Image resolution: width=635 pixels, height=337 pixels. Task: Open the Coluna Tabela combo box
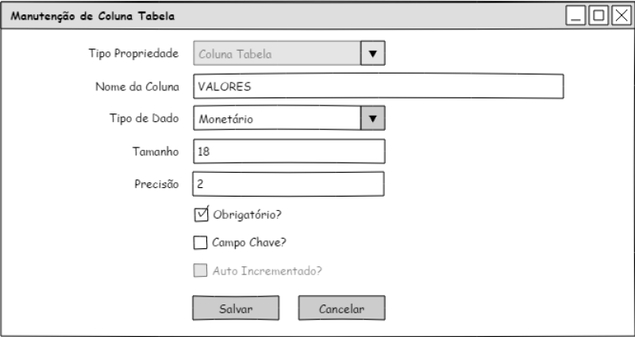[277, 54]
